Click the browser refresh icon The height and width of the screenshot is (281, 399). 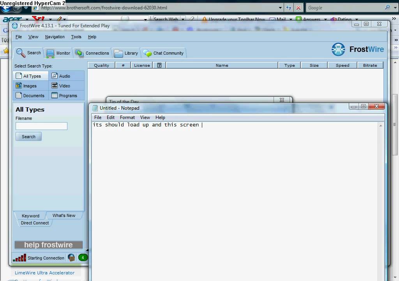click(289, 8)
